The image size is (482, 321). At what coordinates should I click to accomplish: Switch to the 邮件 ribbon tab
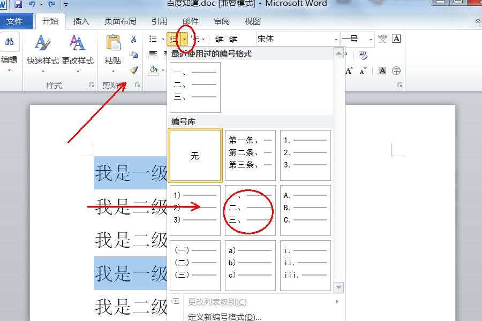[191, 21]
